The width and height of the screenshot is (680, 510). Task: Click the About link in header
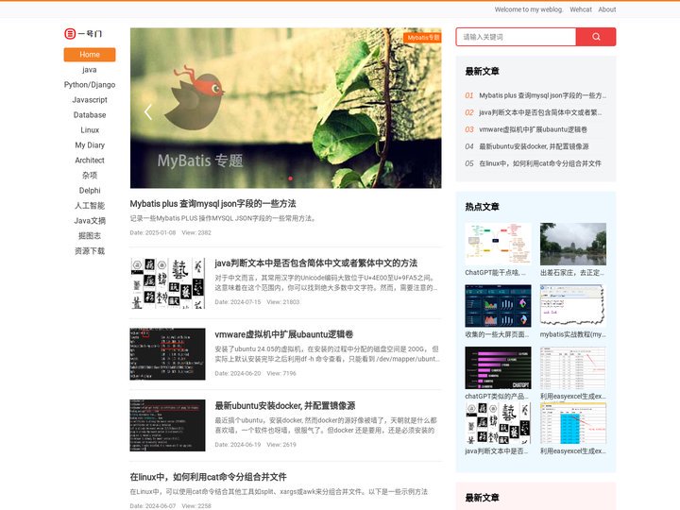607,9
